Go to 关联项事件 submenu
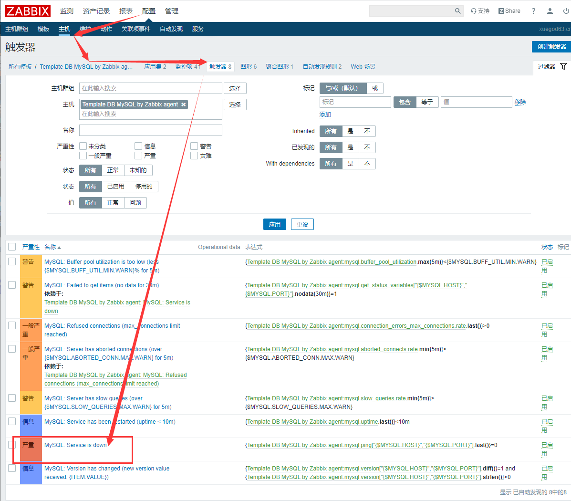The width and height of the screenshot is (571, 501). click(136, 29)
